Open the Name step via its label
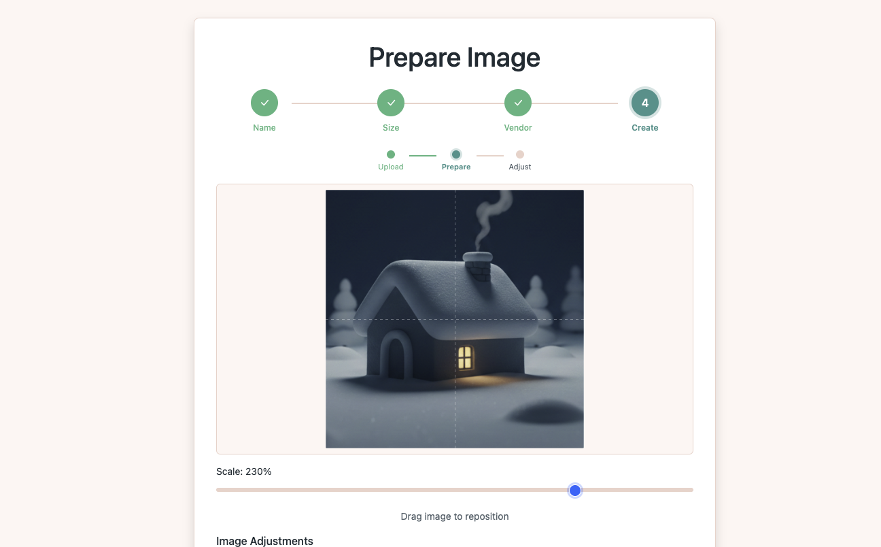This screenshot has height=547, width=881. (x=264, y=127)
